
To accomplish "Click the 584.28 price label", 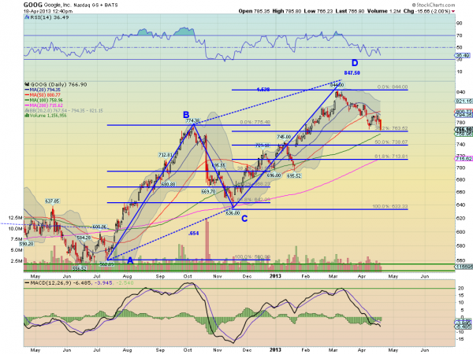I will click(x=84, y=238).
